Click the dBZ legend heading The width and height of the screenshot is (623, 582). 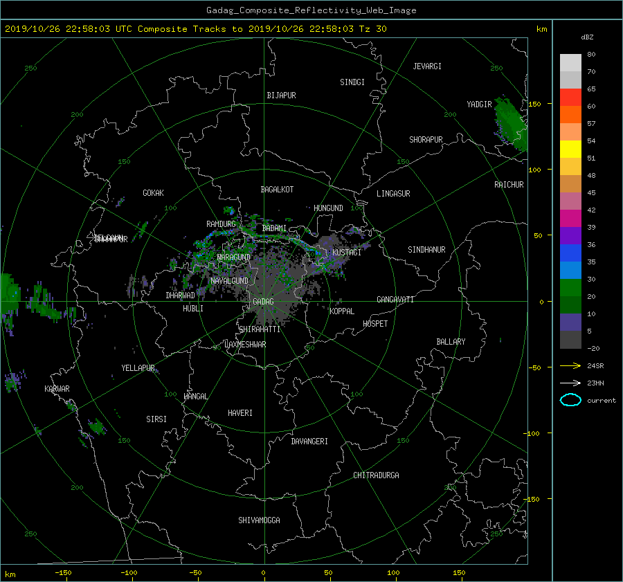[x=587, y=37]
